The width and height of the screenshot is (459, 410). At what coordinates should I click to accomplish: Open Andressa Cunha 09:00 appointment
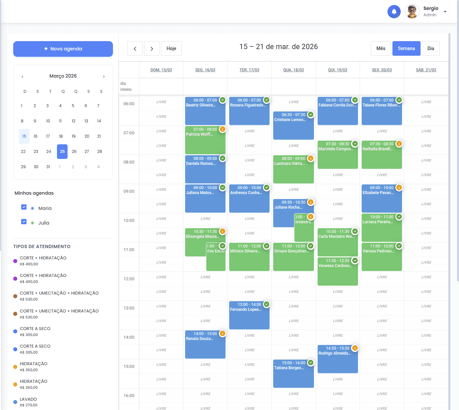[x=249, y=198]
